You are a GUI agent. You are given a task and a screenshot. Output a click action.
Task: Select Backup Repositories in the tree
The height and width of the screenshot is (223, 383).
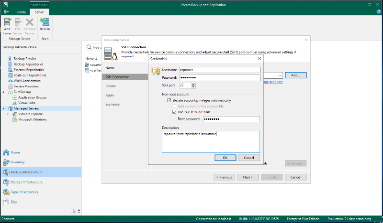pyautogui.click(x=28, y=64)
